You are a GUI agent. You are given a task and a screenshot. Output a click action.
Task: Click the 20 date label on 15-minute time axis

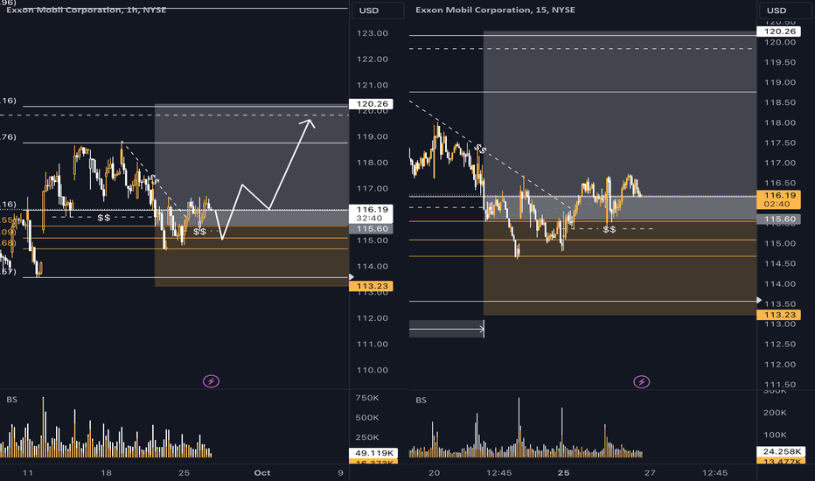point(434,472)
